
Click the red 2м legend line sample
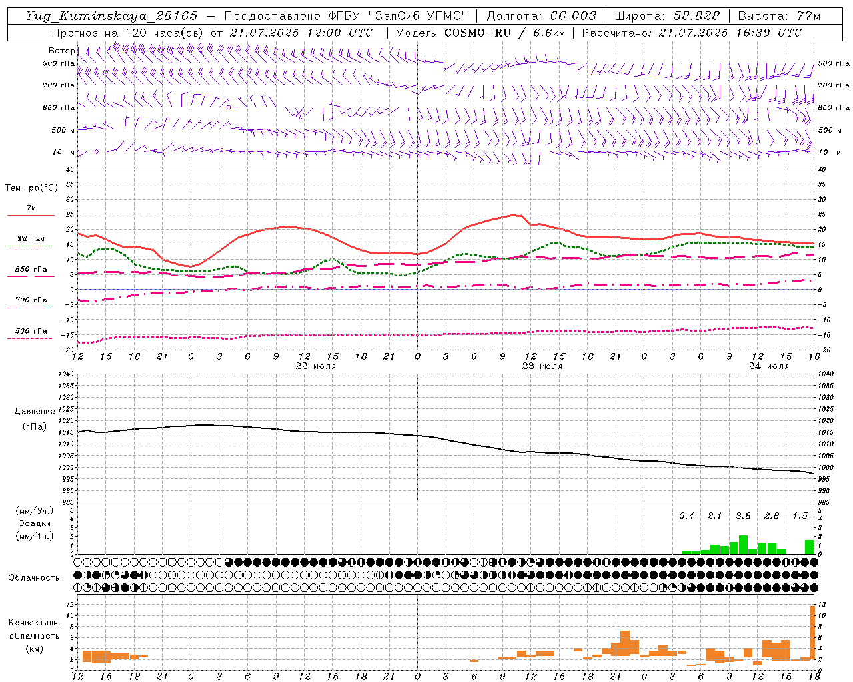[x=31, y=216]
